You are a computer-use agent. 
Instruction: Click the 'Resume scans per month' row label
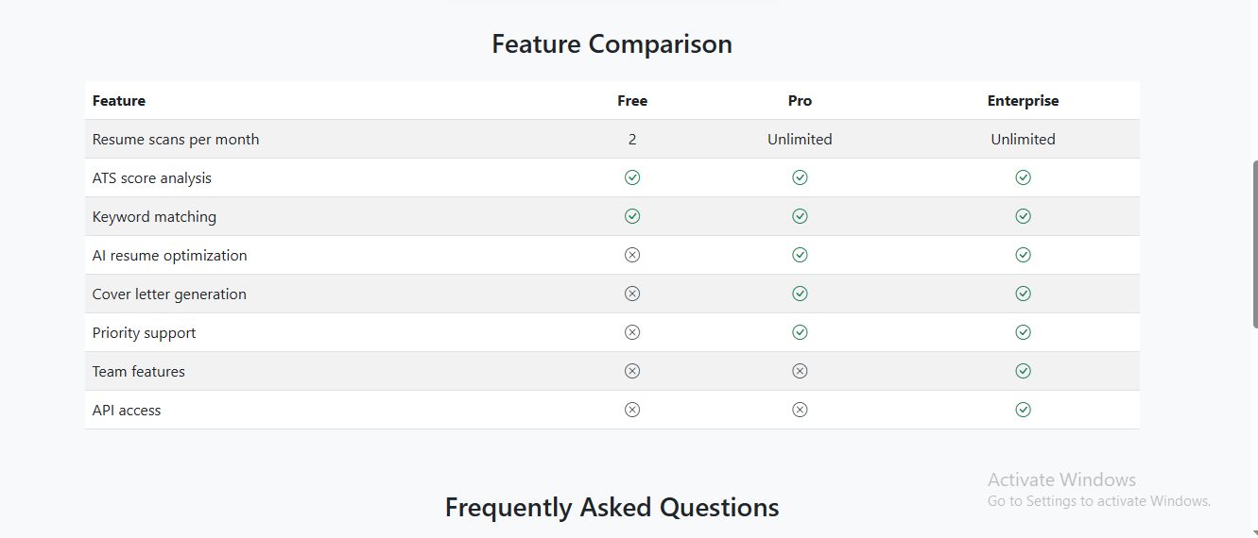(x=176, y=140)
